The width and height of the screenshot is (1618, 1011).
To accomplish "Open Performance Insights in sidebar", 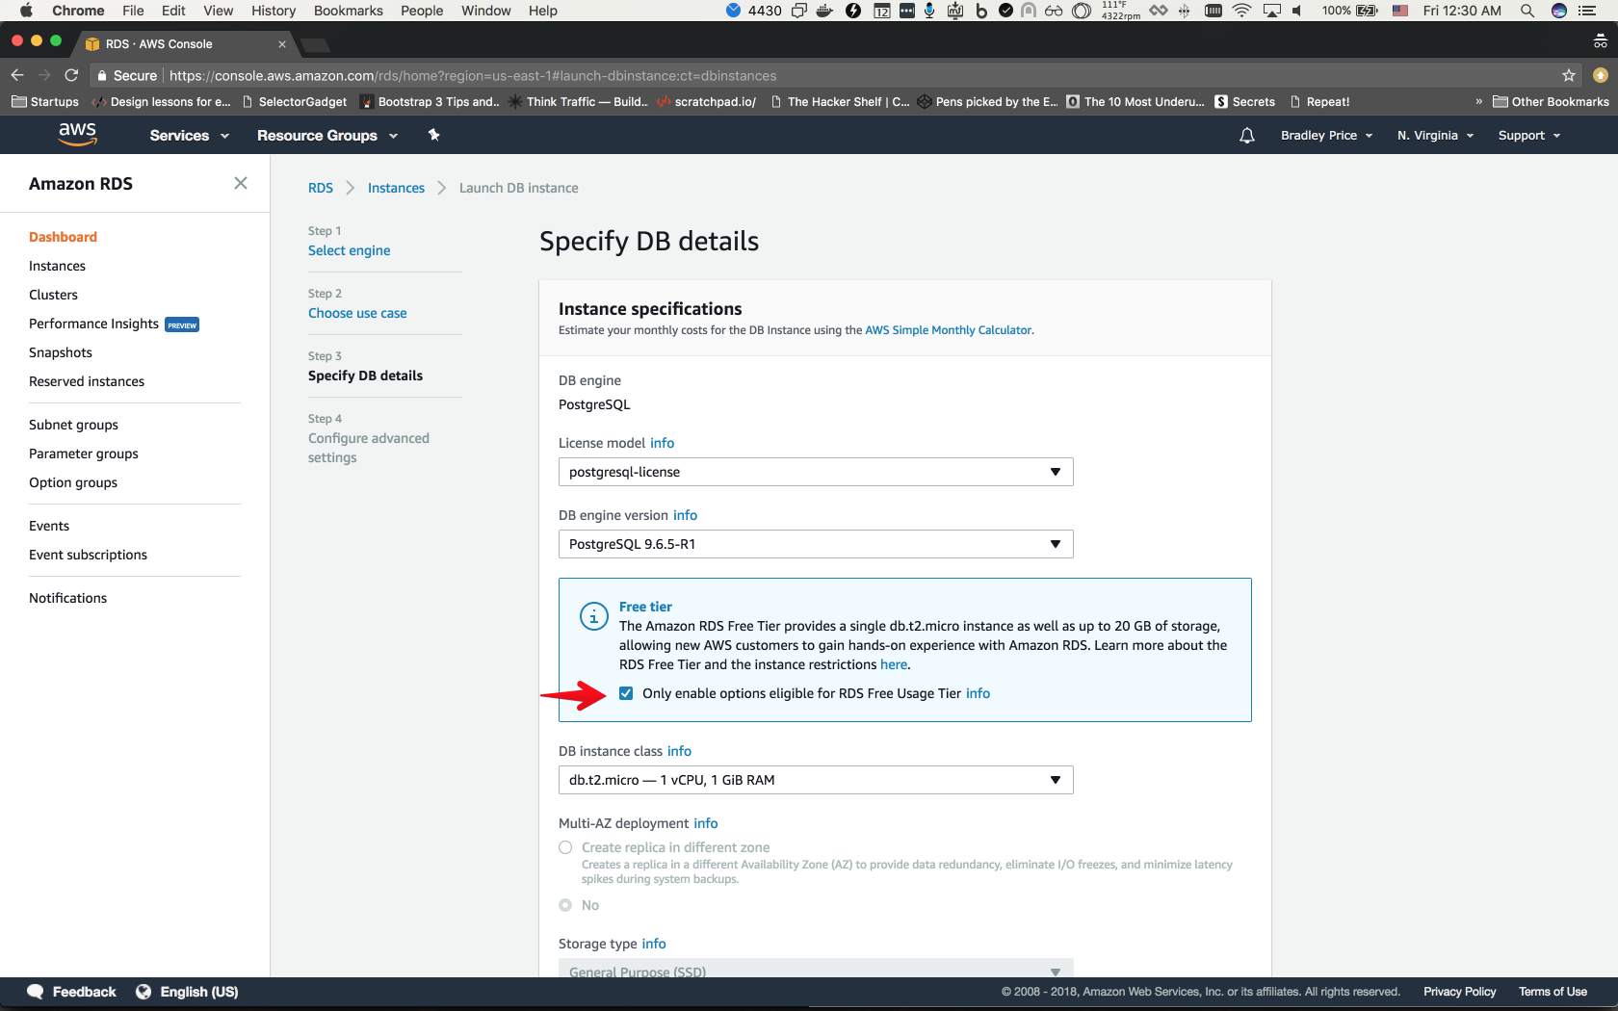I will point(93,324).
